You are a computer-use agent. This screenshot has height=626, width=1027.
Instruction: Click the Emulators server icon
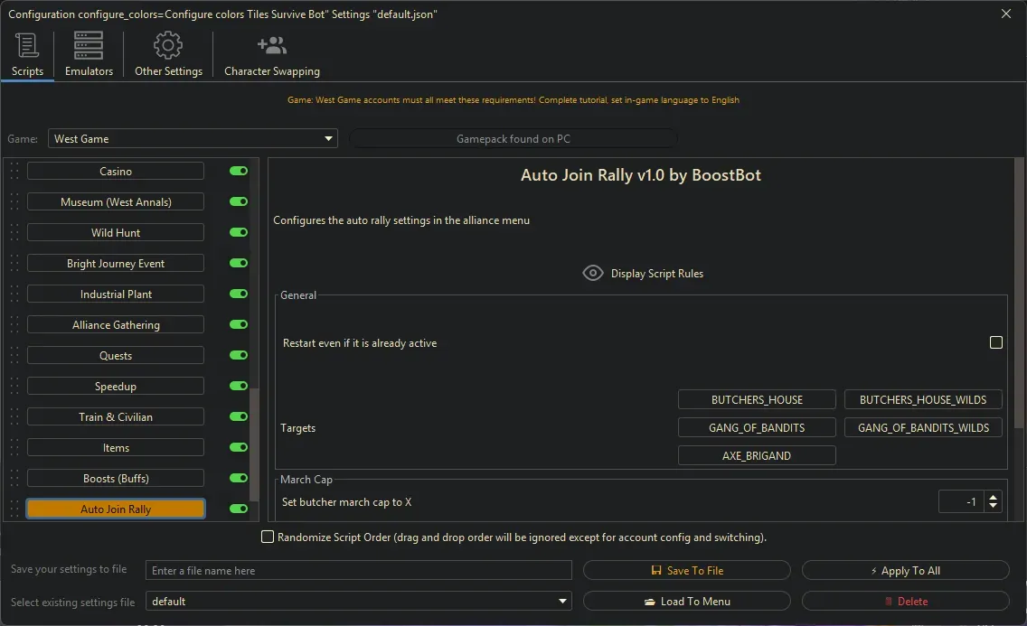88,43
